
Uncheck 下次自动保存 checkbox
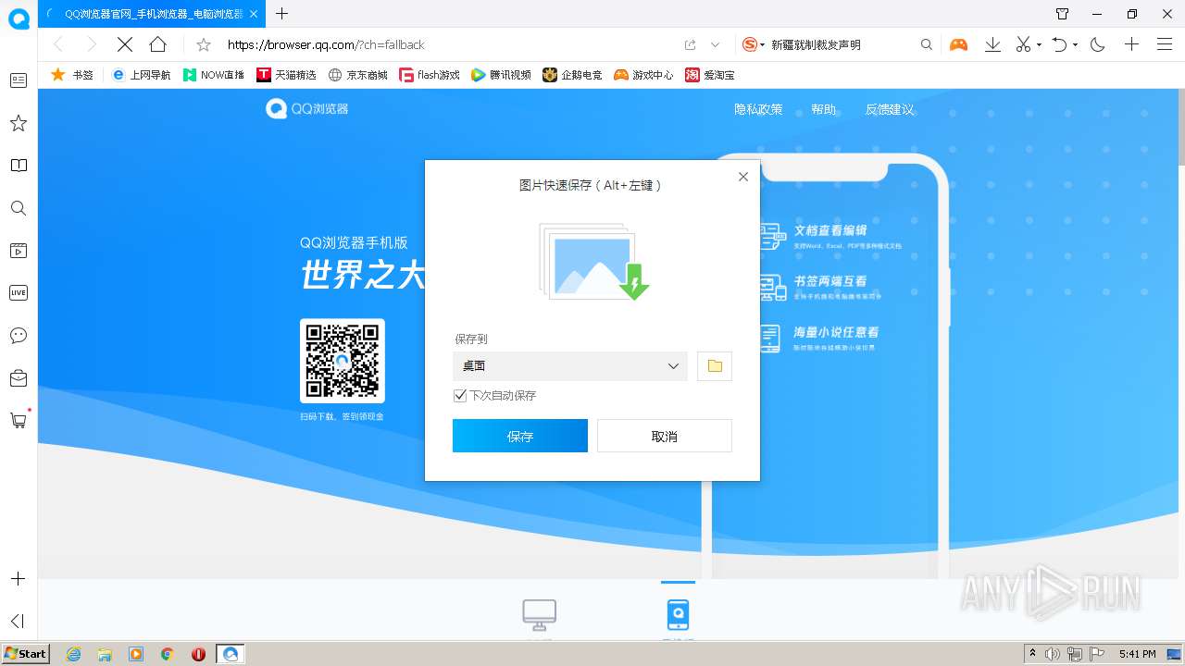(x=460, y=396)
